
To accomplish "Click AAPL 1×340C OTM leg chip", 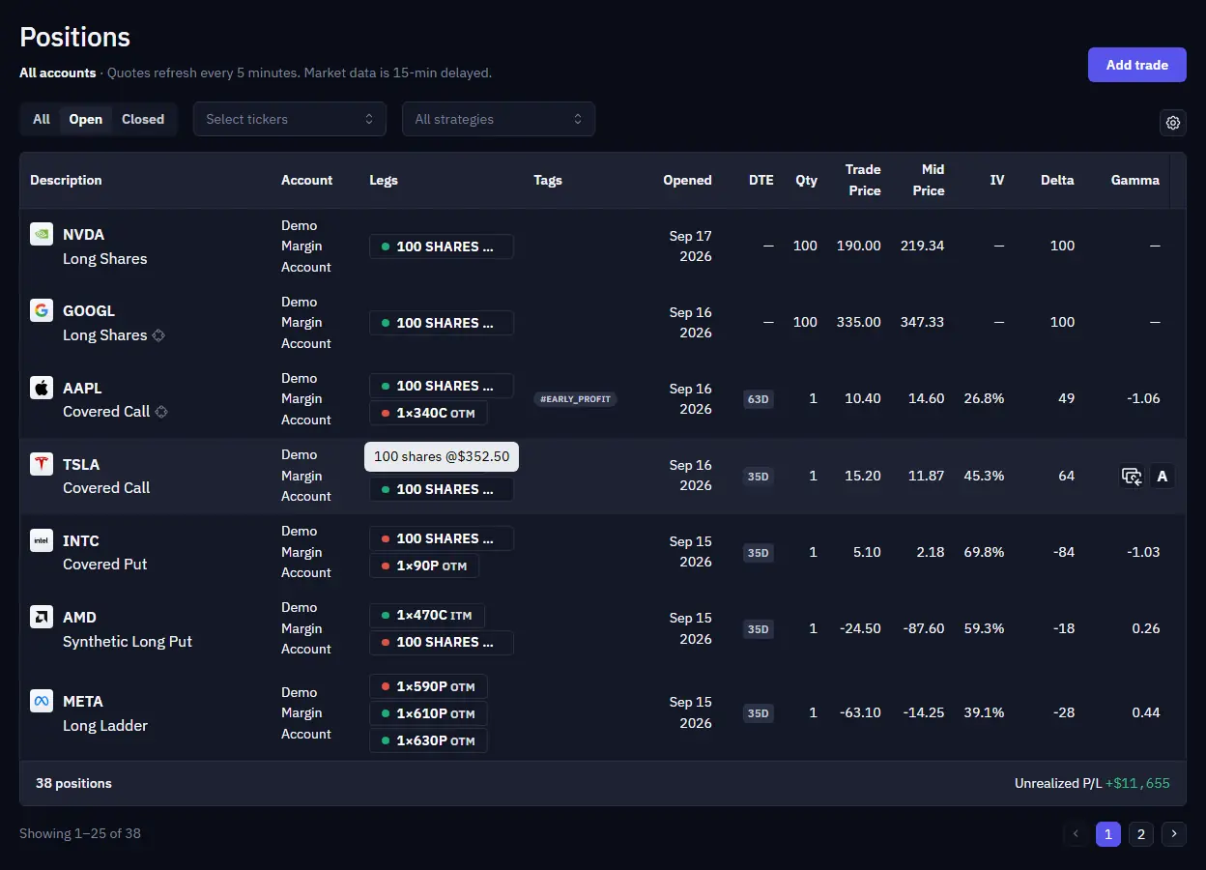I will click(428, 413).
